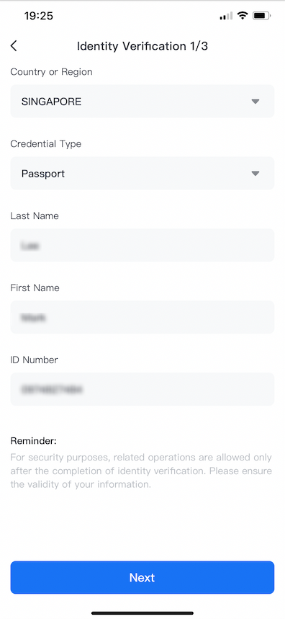Go back using the top-left arrow
Image resolution: width=285 pixels, height=619 pixels.
(x=14, y=46)
